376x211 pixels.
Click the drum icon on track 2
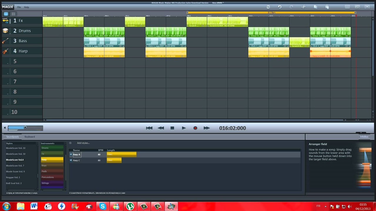(6, 30)
